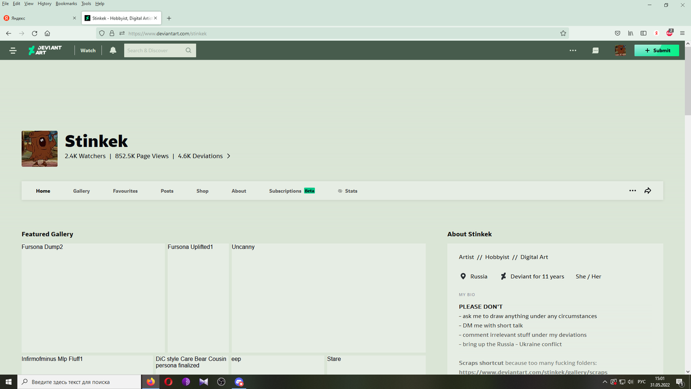Click the search magnifier icon
The width and height of the screenshot is (691, 389).
[x=188, y=50]
